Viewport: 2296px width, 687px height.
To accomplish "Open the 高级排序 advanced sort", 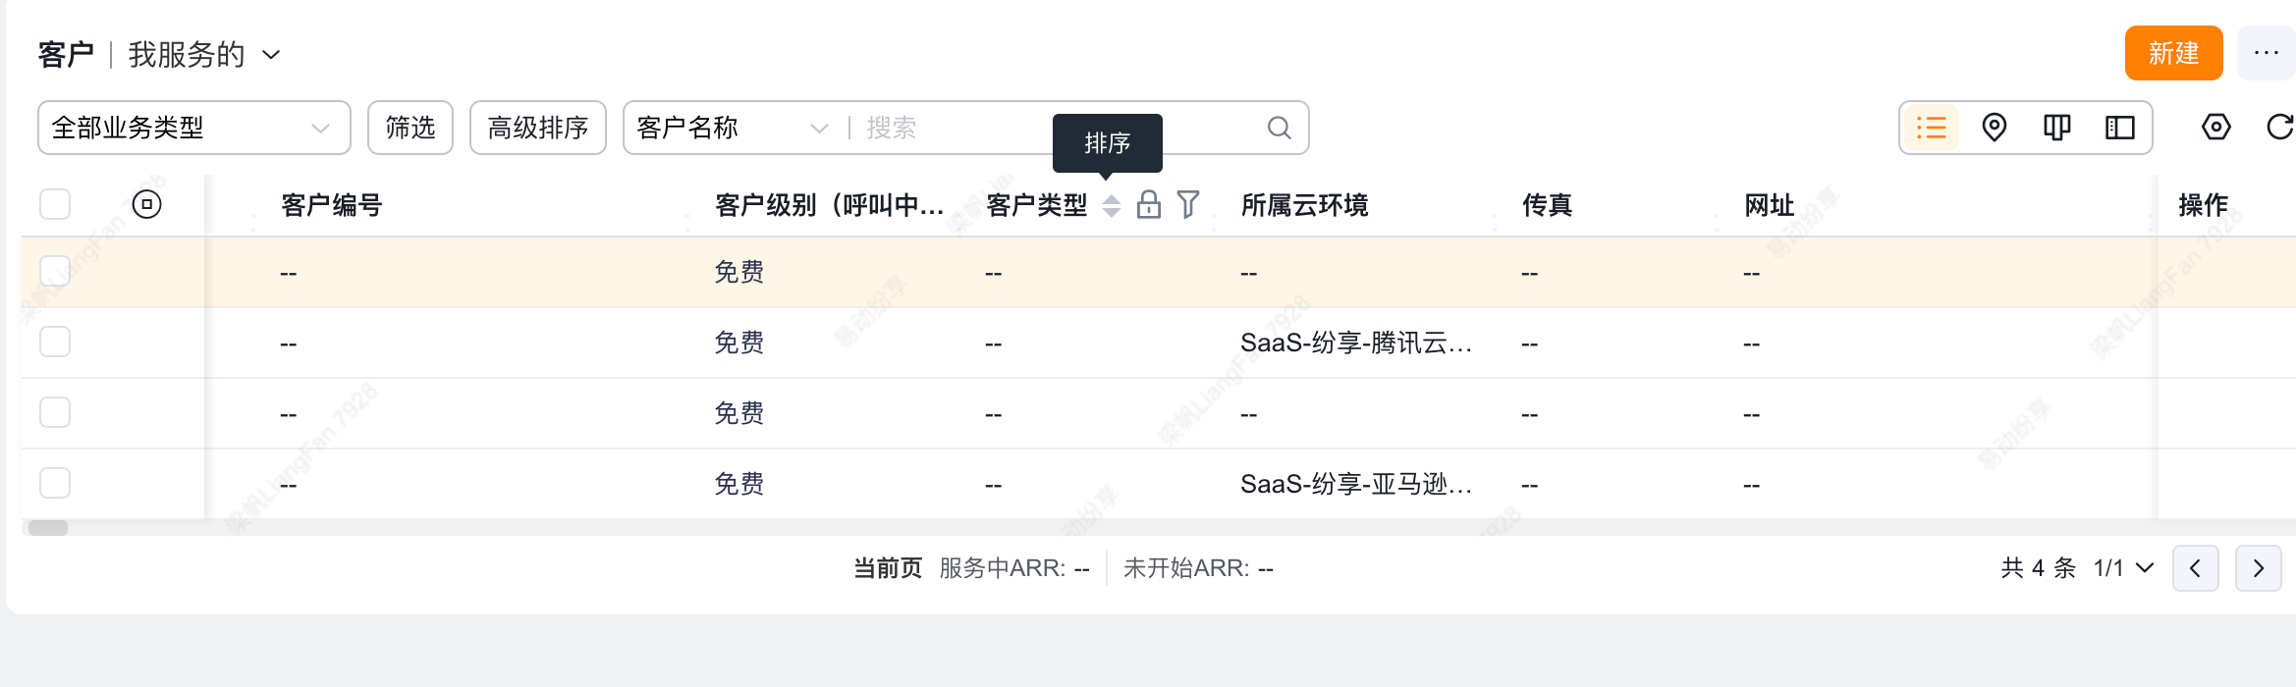I will tap(537, 128).
